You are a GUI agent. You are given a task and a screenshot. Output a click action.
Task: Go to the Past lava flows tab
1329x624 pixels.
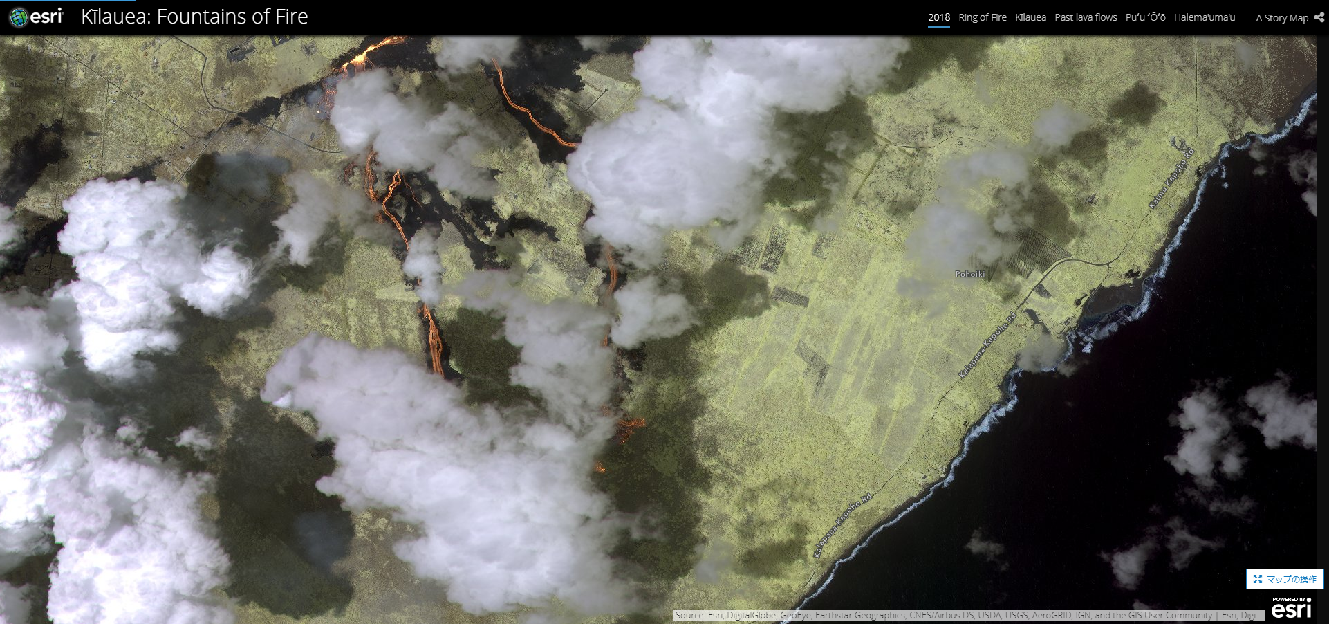pyautogui.click(x=1086, y=17)
